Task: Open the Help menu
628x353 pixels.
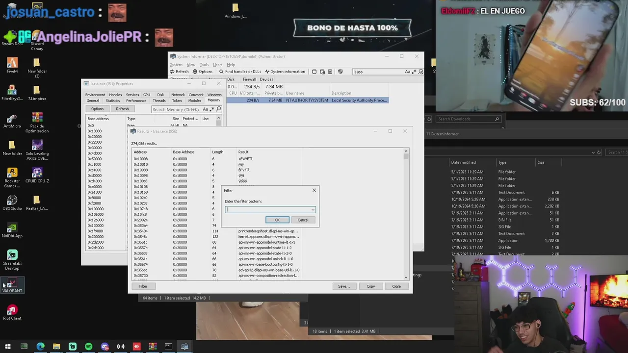Action: coord(231,65)
